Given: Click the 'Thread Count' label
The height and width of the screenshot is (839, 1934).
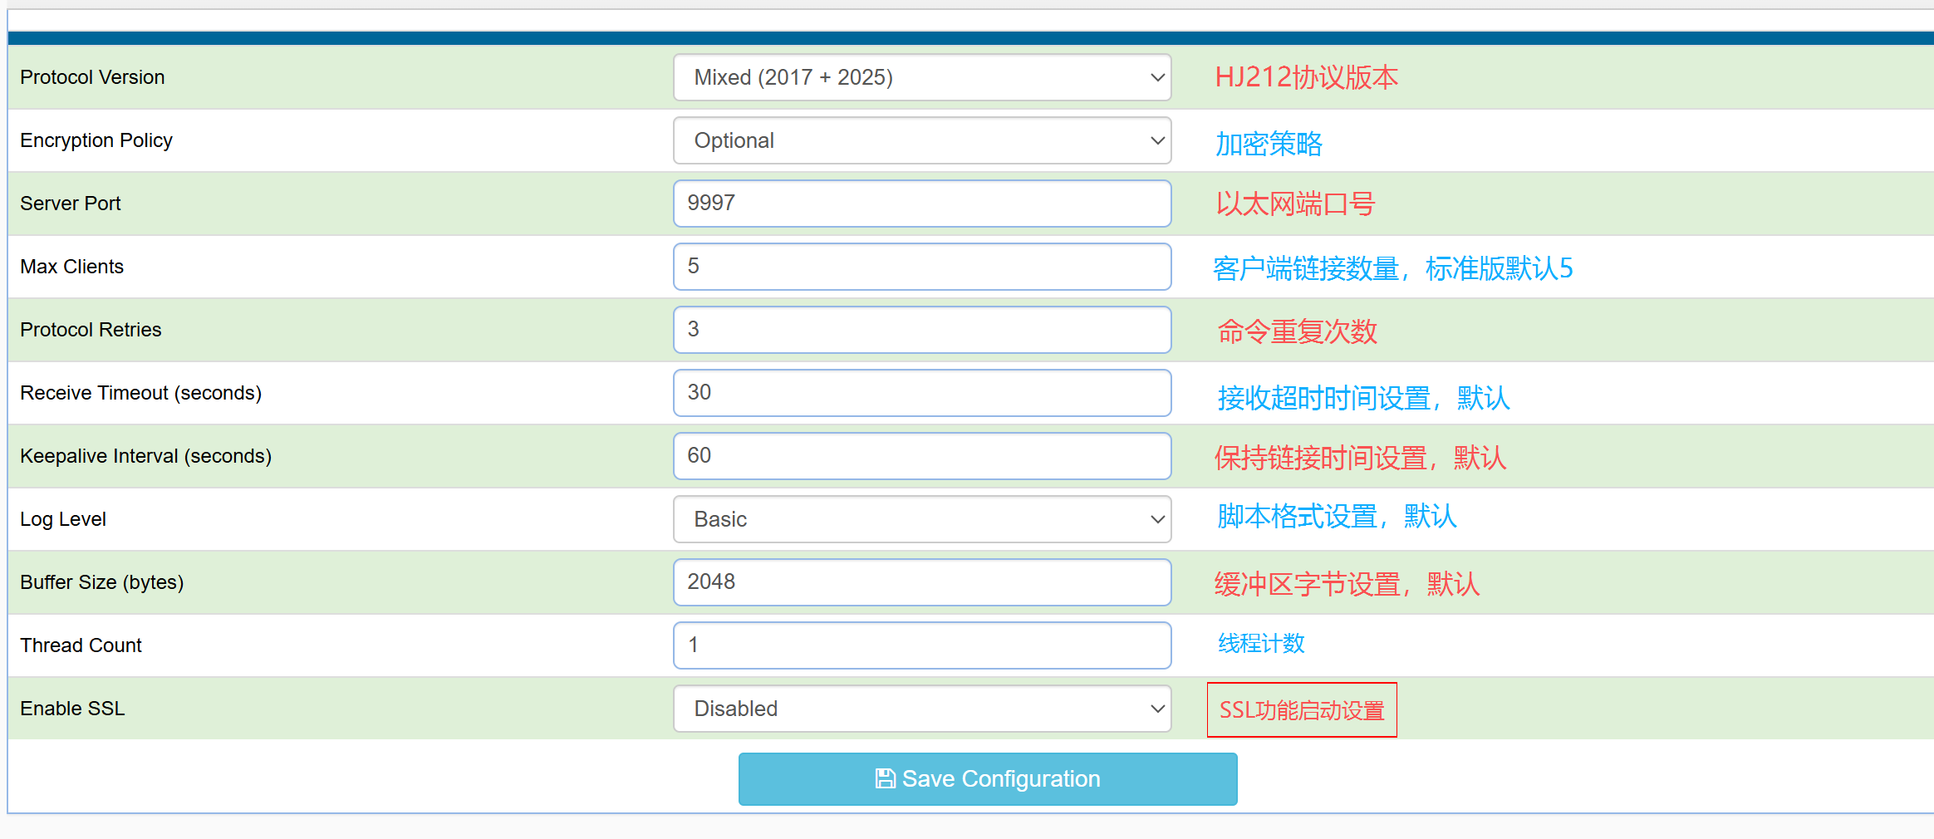Looking at the screenshot, I should coord(81,645).
